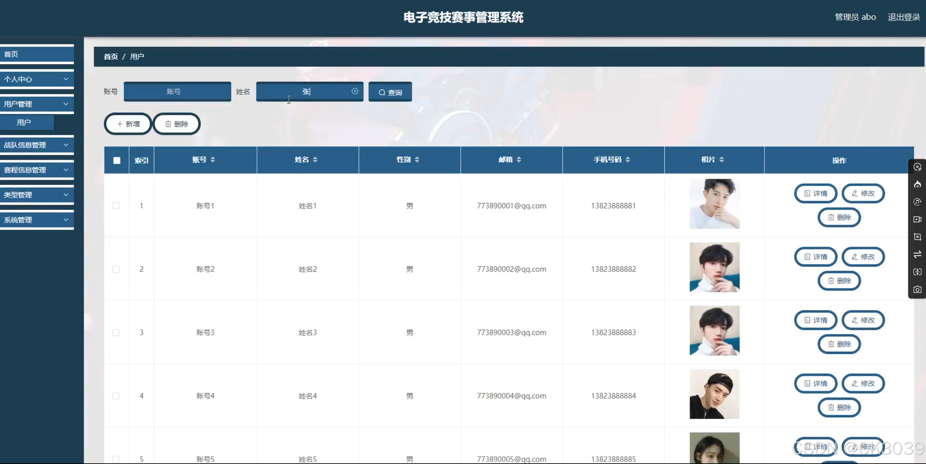The width and height of the screenshot is (926, 464).
Task: Toggle the select-all checkbox in the table header
Action: click(x=116, y=160)
